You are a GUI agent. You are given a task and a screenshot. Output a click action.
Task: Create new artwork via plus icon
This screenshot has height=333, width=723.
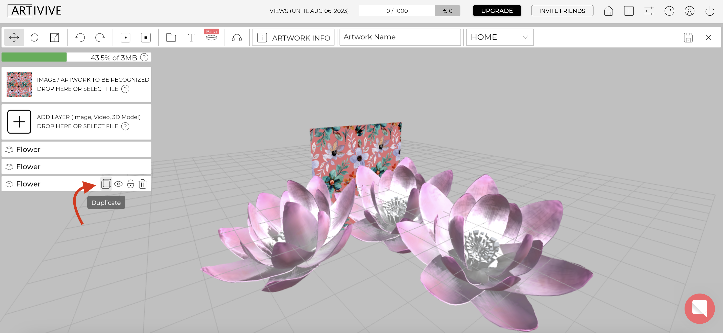click(629, 11)
